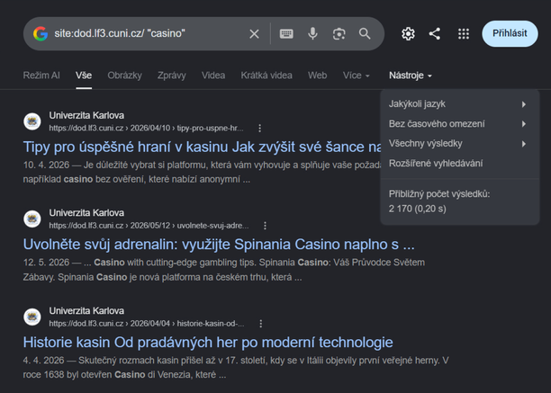Screen dimensions: 551x393
Task: Expand the Více dropdown
Action: [x=356, y=76]
